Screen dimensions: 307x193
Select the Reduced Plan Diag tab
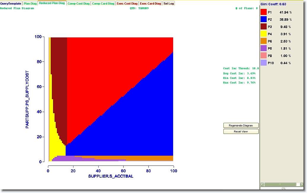pyautogui.click(x=52, y=3)
